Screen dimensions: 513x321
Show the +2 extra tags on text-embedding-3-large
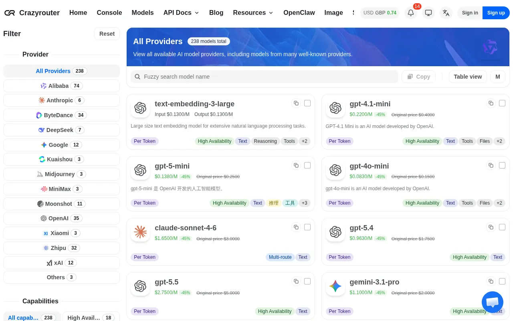point(305,141)
